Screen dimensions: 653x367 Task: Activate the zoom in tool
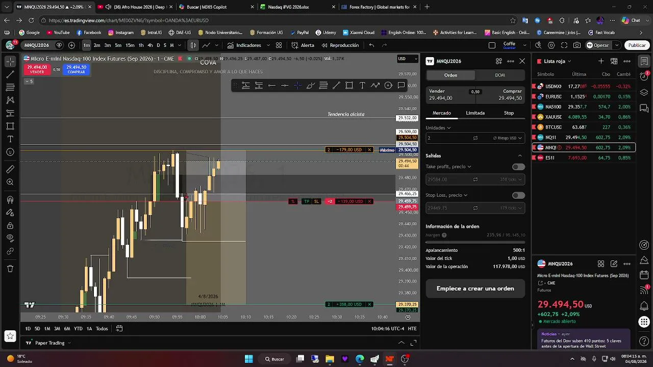(10, 182)
